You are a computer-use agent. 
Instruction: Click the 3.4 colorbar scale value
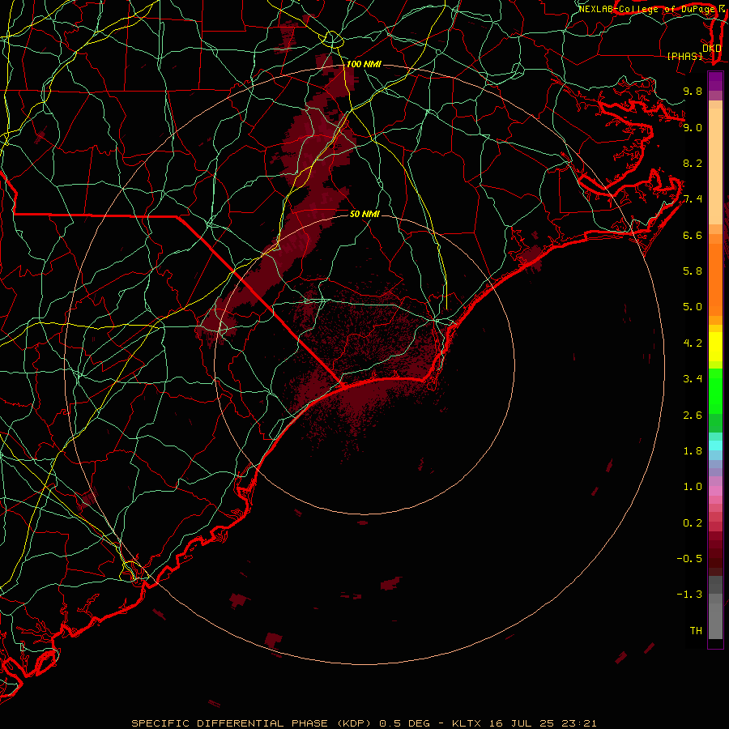click(693, 378)
